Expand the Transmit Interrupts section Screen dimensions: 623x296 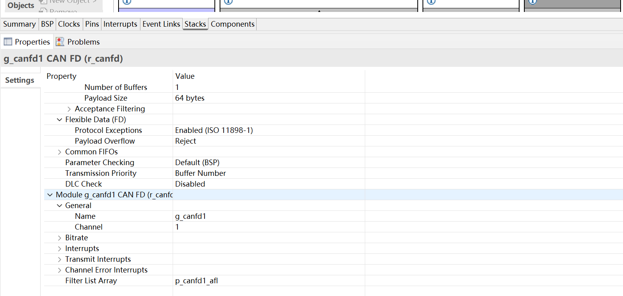pos(60,259)
